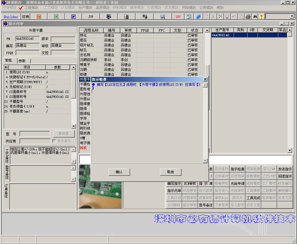This screenshot has width=297, height=244.
Task: Open the SPC tool from toolbar
Action: pos(178,17)
